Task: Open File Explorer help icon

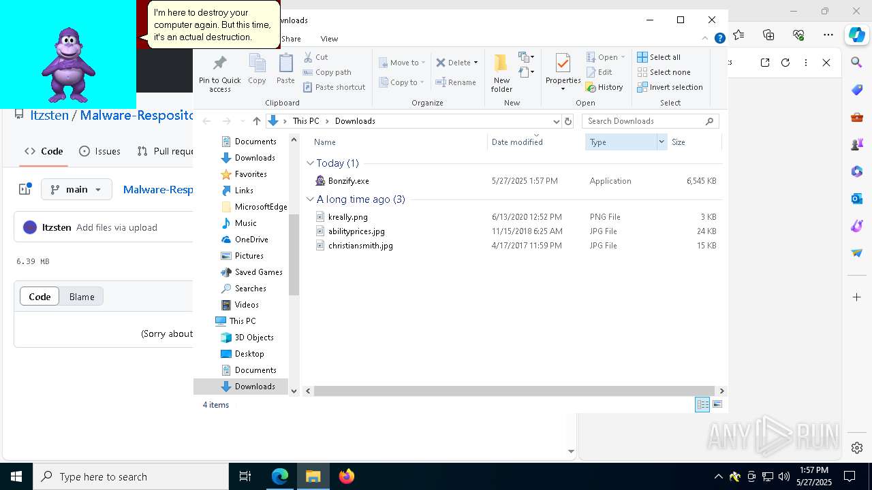Action: tap(719, 39)
